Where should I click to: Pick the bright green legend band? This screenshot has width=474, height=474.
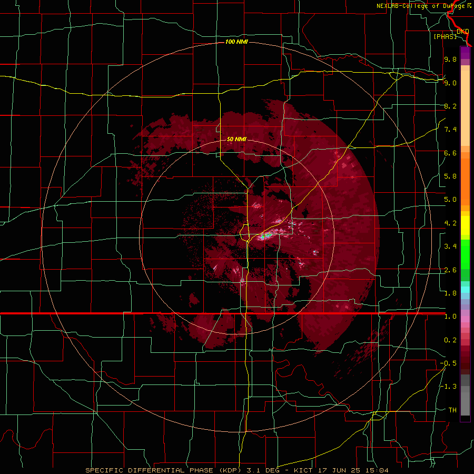(x=465, y=254)
